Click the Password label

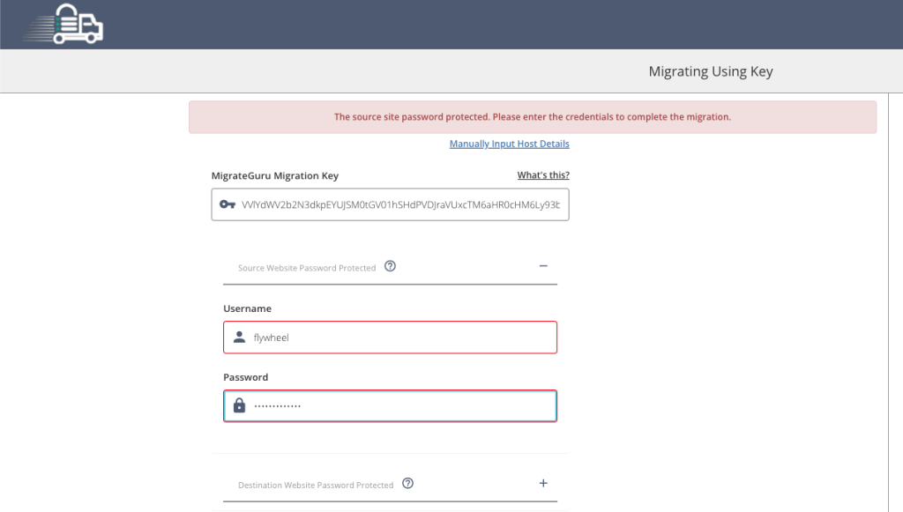[245, 377]
